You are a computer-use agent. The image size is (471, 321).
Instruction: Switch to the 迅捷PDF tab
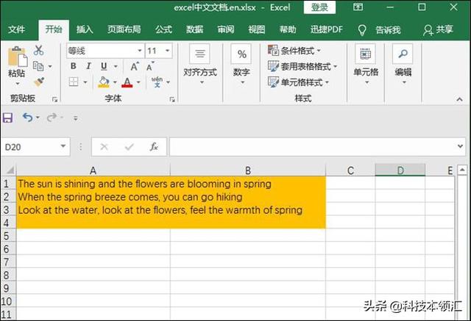(x=327, y=29)
